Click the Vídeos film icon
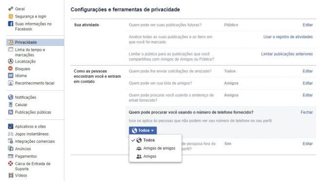 click(x=11, y=175)
